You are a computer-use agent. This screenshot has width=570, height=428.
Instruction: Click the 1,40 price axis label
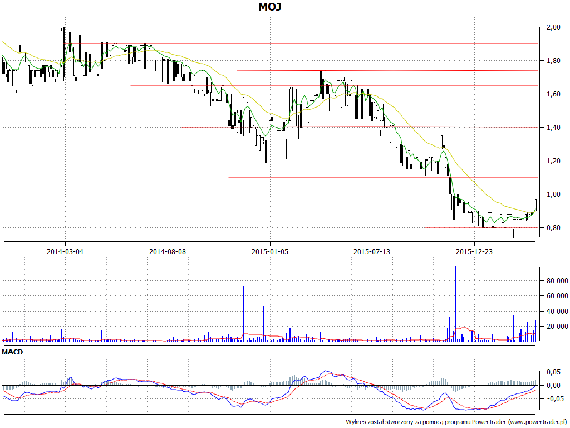pos(553,128)
